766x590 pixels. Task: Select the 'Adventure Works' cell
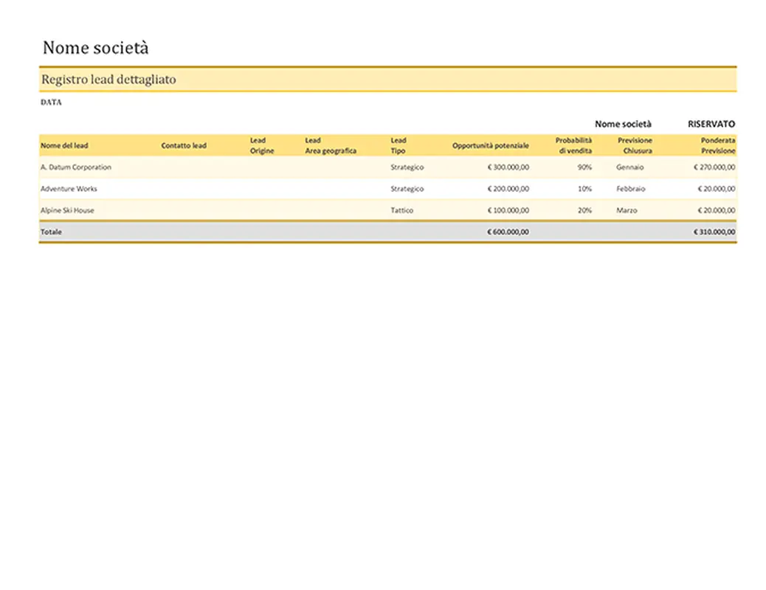pyautogui.click(x=69, y=189)
